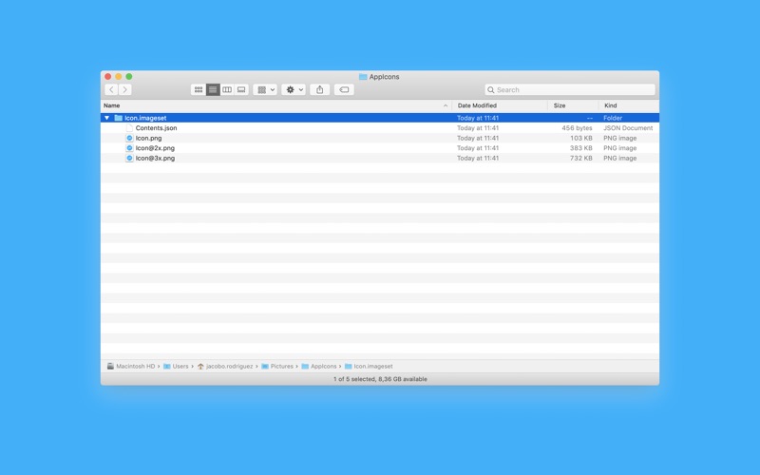The width and height of the screenshot is (760, 475).
Task: Switch to icon view
Action: 199,89
